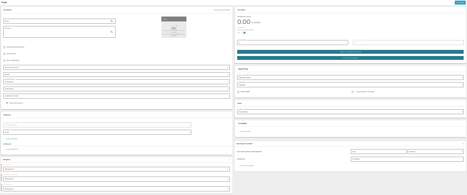Collapse the Ravintopitoisuustiedot section chevron
This screenshot has height=195, width=467.
click(463, 144)
